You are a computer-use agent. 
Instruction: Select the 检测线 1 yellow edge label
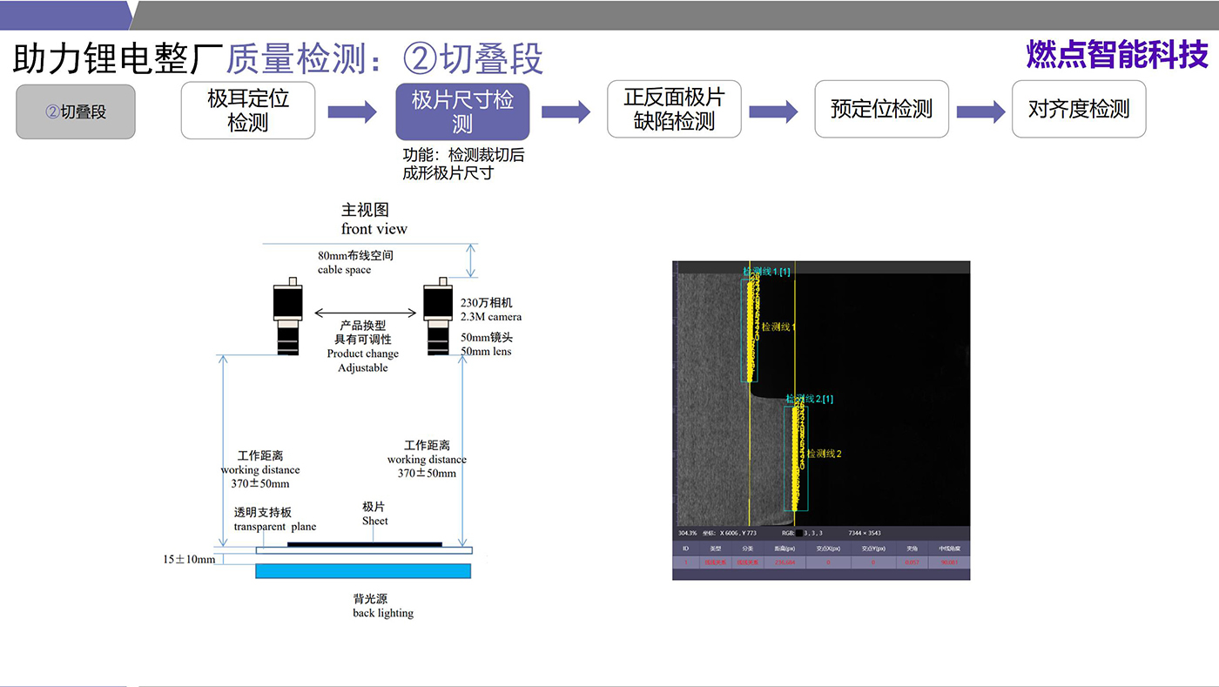(x=778, y=327)
